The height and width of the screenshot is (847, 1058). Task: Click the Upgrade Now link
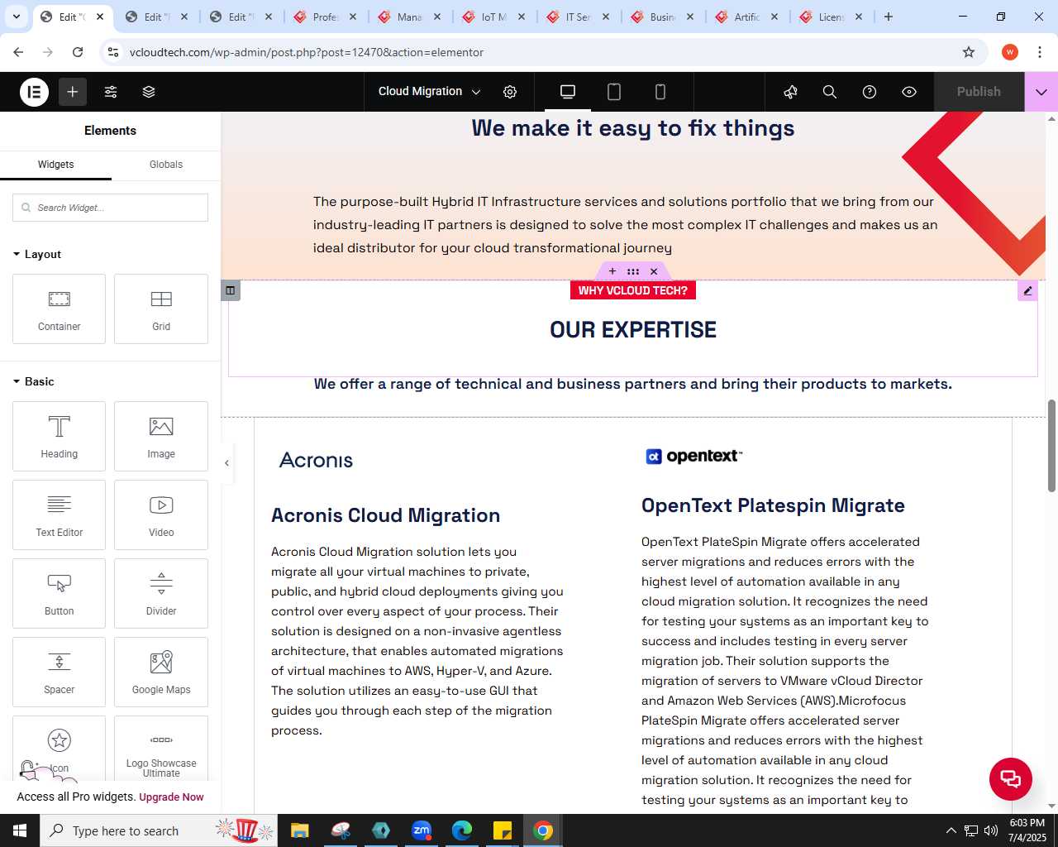point(171,797)
